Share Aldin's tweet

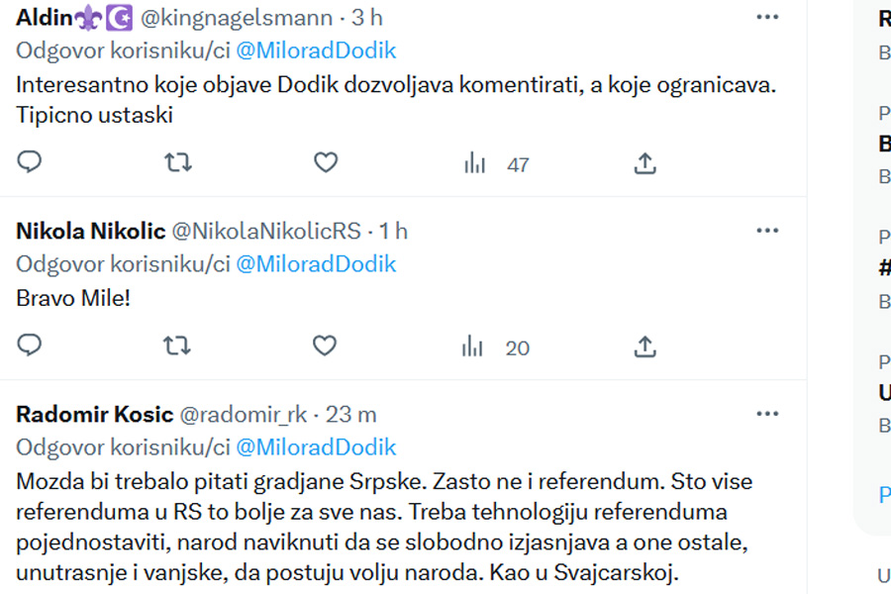[x=644, y=162]
